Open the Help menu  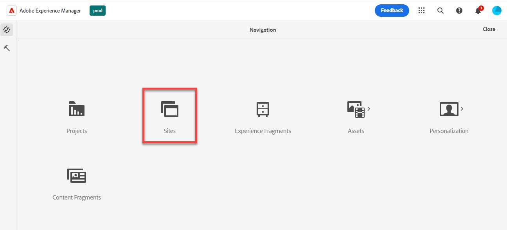point(459,11)
